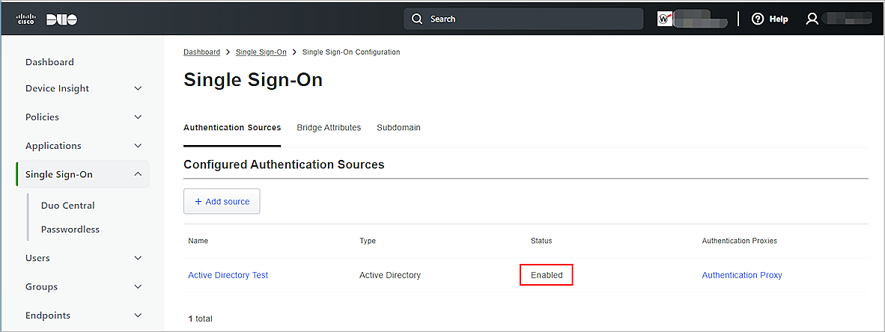Expand the Device Insight menu chevron
This screenshot has height=332, width=885.
(138, 88)
